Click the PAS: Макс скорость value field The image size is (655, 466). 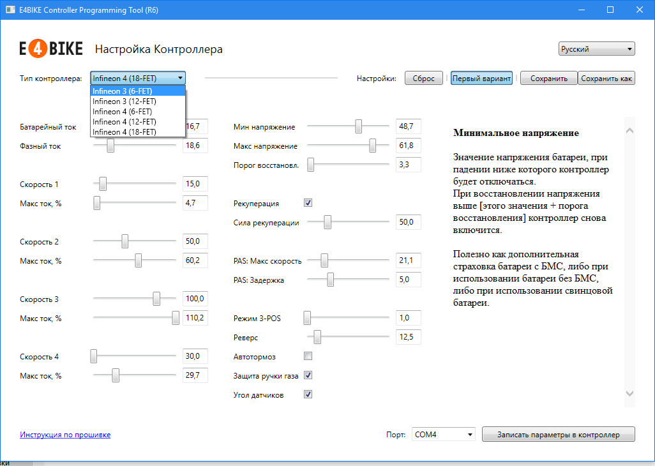[409, 260]
